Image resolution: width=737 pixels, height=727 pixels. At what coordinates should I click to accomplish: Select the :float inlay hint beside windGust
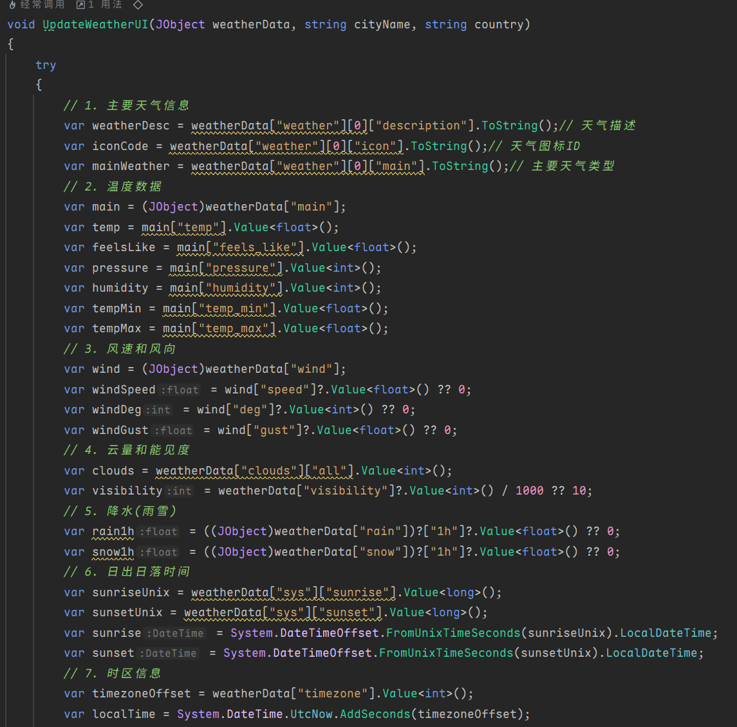click(173, 431)
